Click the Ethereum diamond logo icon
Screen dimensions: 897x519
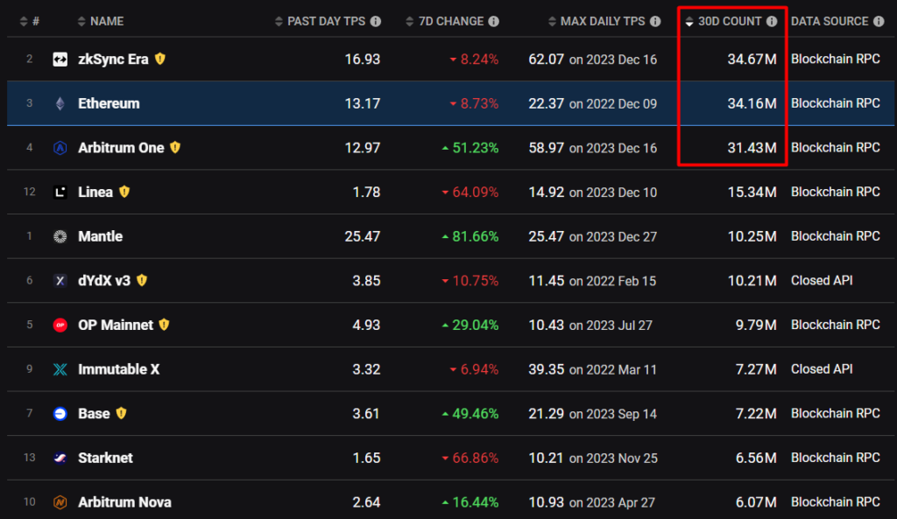(x=60, y=103)
